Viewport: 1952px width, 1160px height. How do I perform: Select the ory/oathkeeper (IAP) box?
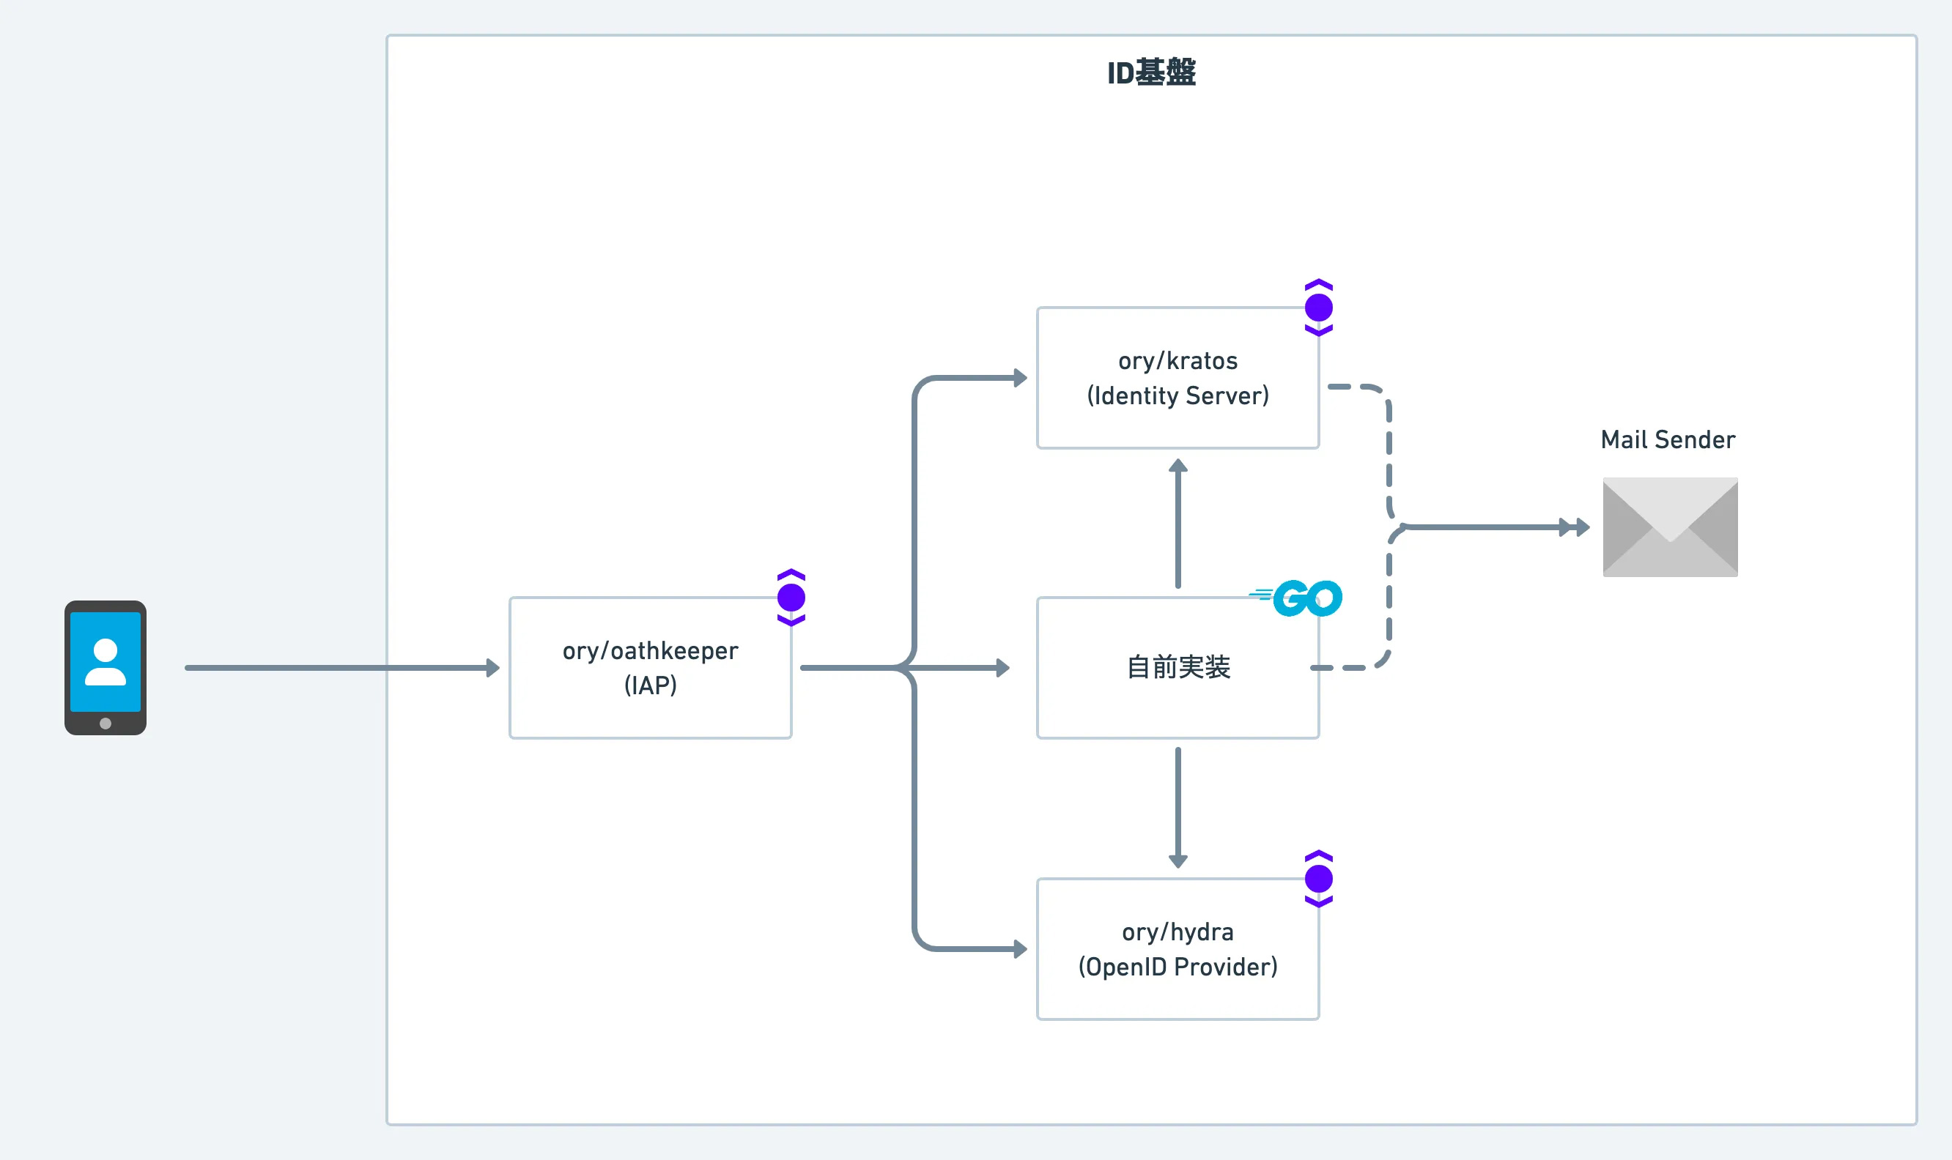point(650,668)
